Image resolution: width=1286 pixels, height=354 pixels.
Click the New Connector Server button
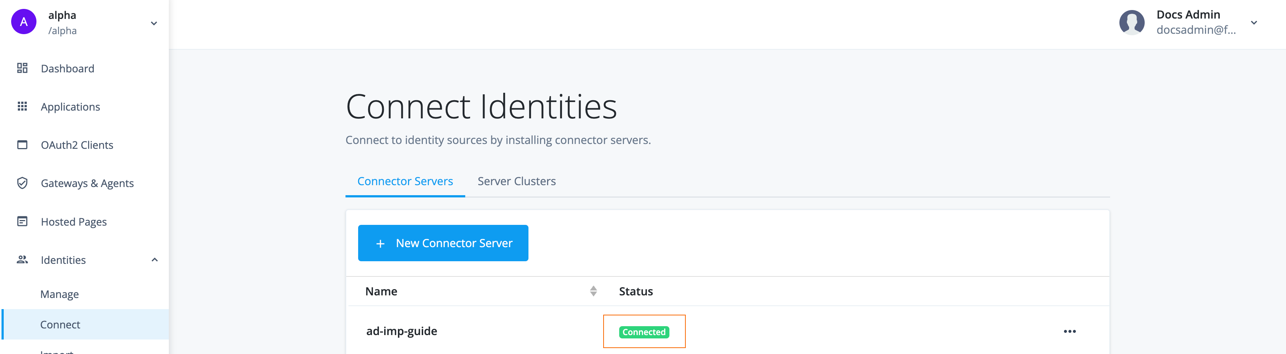[x=443, y=243]
